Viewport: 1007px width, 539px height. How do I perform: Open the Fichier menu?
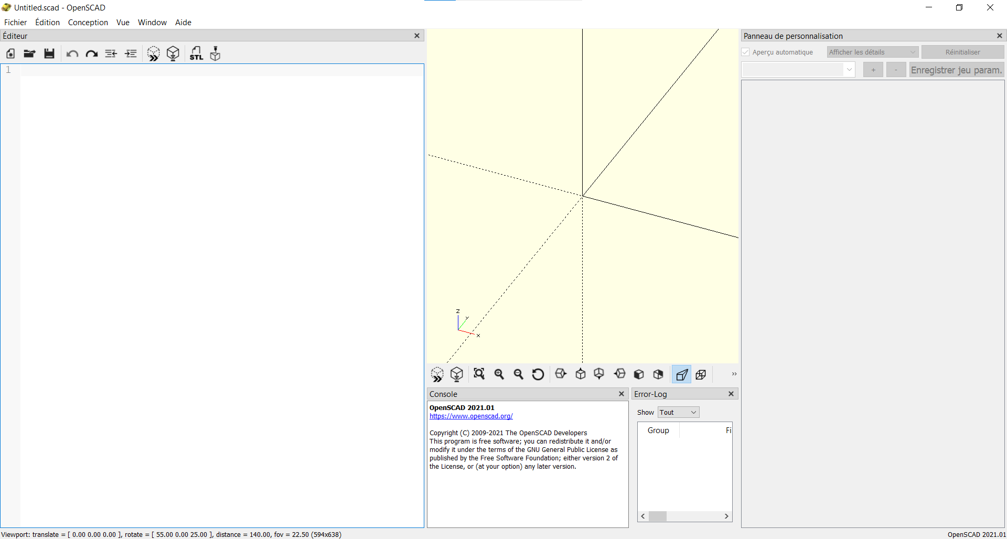click(x=15, y=22)
